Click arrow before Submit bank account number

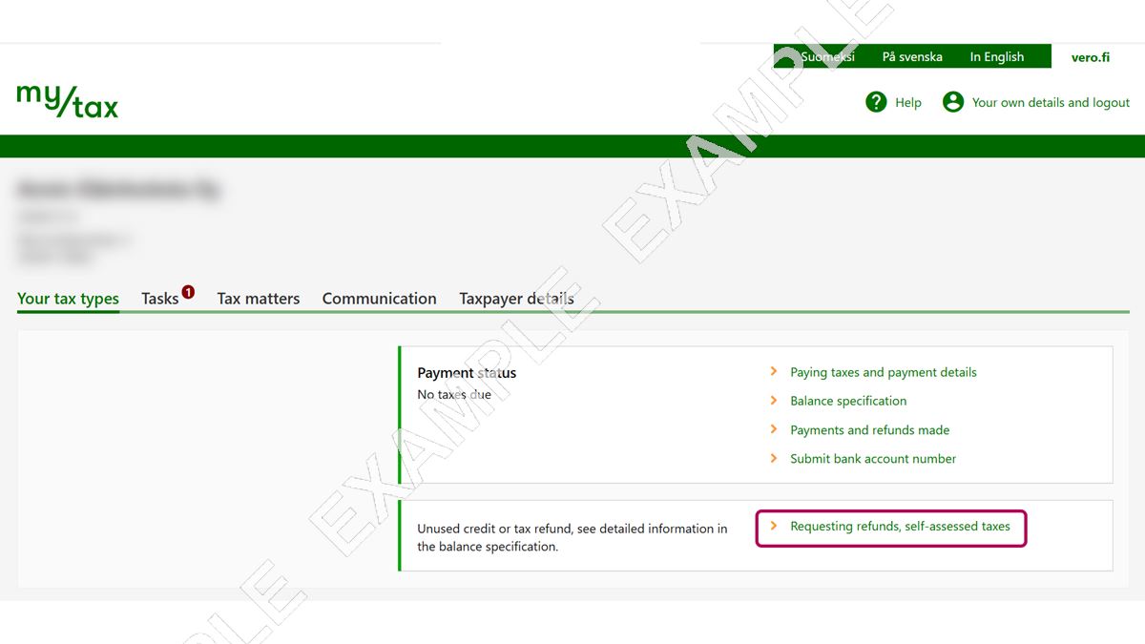[774, 458]
